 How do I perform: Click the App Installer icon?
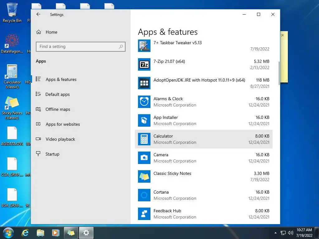pyautogui.click(x=144, y=120)
